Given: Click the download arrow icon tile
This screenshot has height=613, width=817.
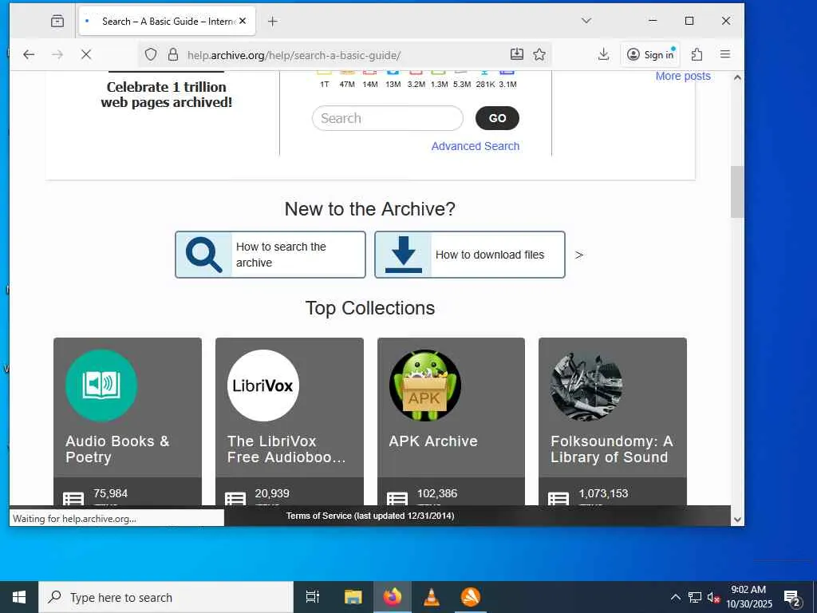Looking at the screenshot, I should click(403, 255).
